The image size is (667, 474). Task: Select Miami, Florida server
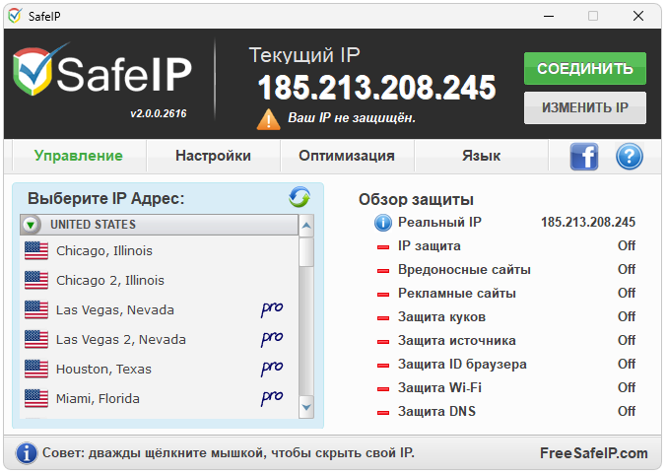click(x=160, y=399)
